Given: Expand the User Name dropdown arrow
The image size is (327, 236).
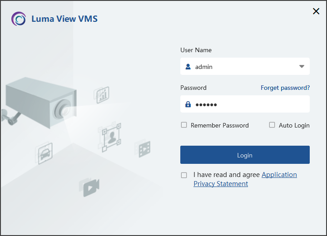Looking at the screenshot, I should click(302, 67).
